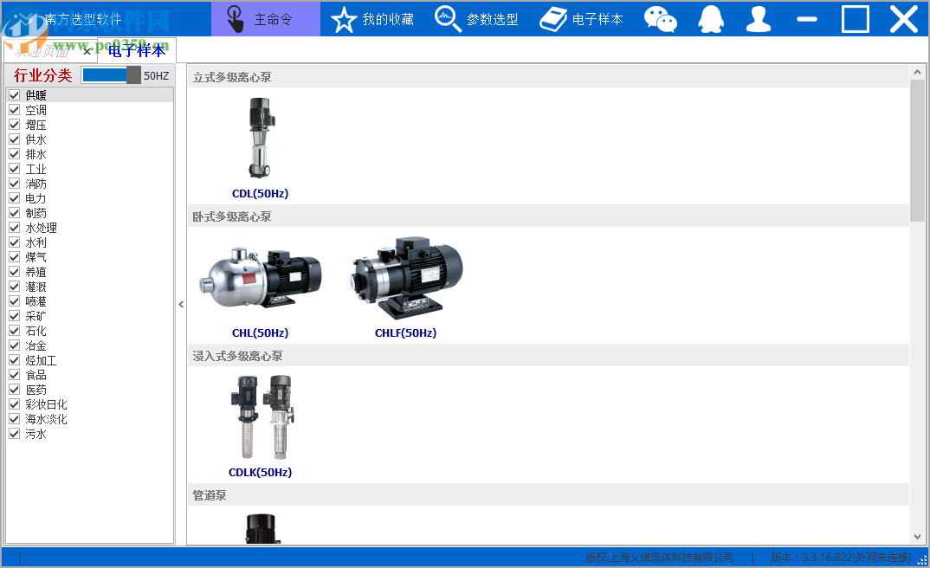The height and width of the screenshot is (568, 930).
Task: Open 我的收藏 favorites
Action: [x=372, y=19]
